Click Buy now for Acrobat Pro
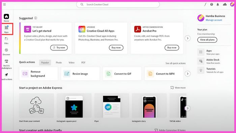 pyautogui.click(x=172, y=48)
